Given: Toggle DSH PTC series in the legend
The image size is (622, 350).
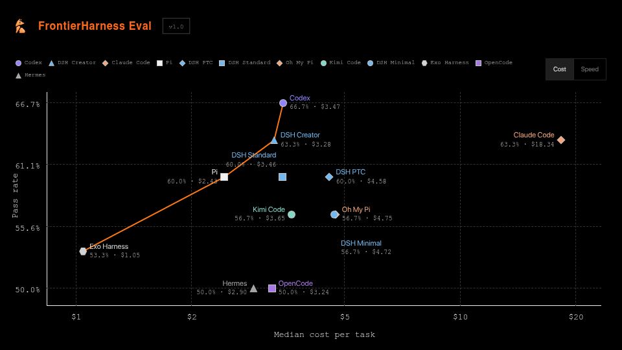Looking at the screenshot, I should [196, 63].
